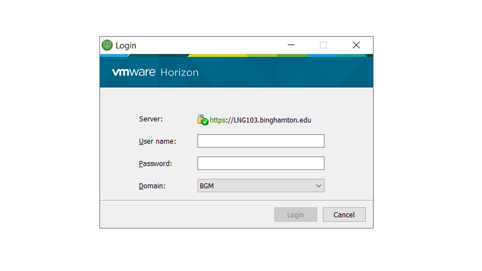Click the secure lock certificate icon
Image resolution: width=482 pixels, height=271 pixels.
click(x=203, y=120)
